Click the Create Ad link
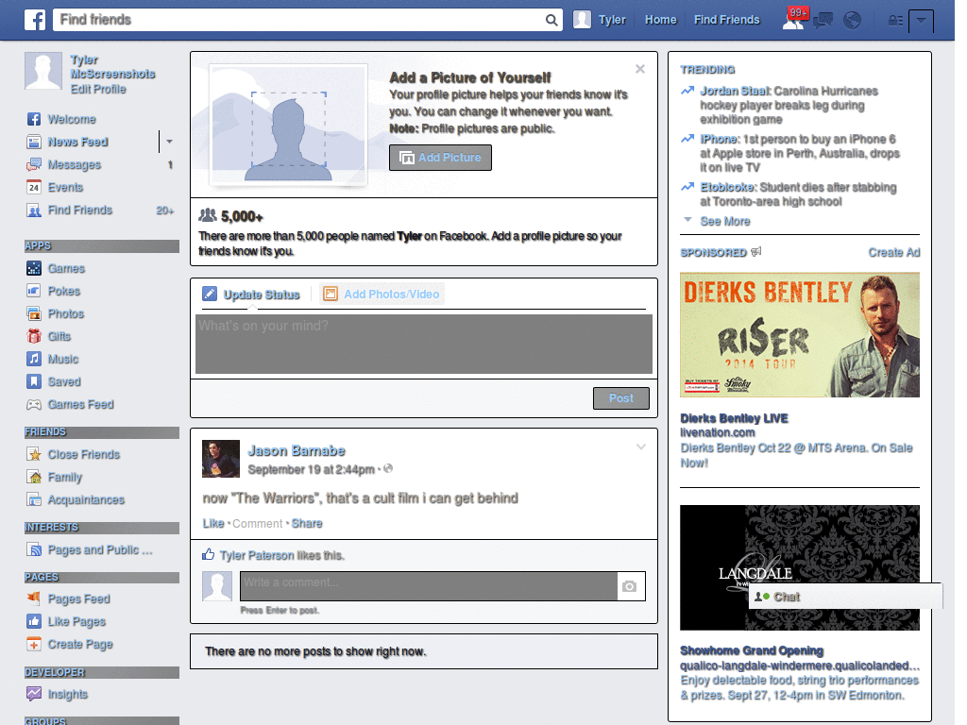967x725 pixels. [x=894, y=252]
